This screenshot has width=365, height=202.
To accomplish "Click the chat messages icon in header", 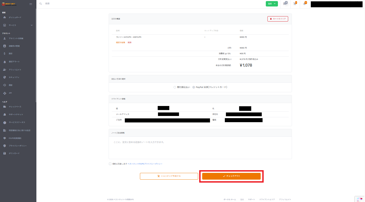I will (285, 4).
